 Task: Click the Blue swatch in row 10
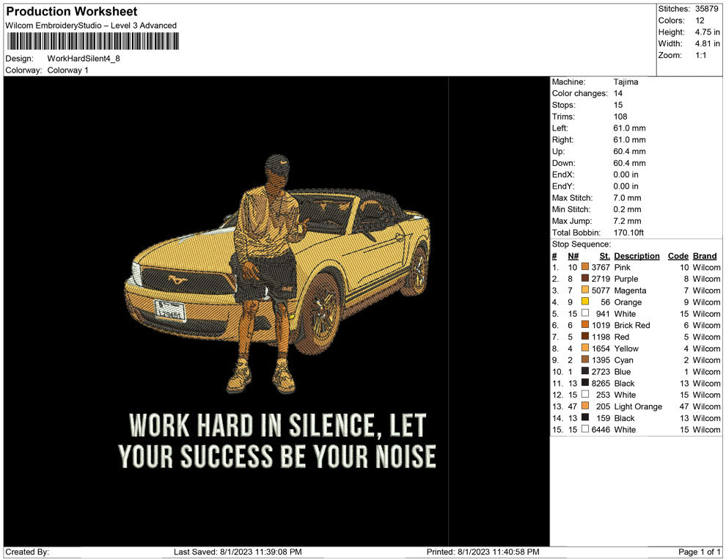tap(585, 371)
